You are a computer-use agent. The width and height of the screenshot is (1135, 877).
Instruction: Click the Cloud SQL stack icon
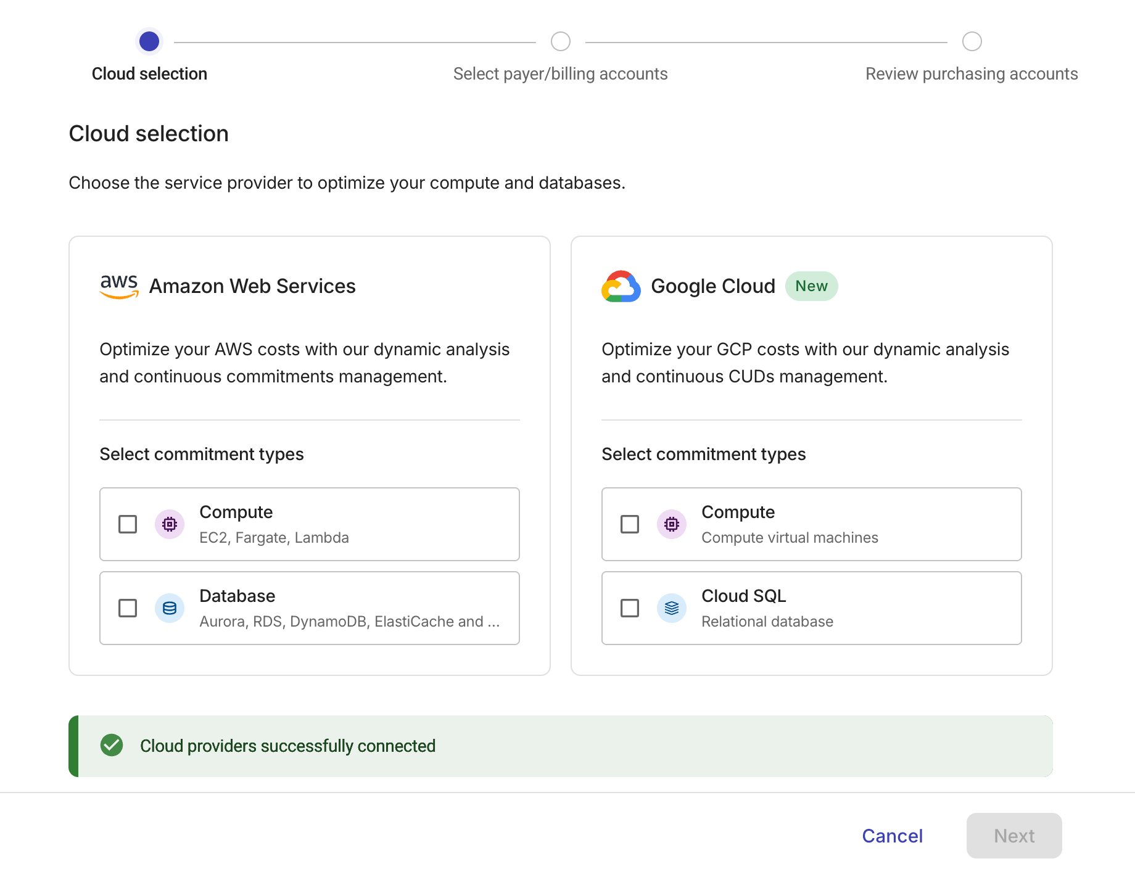click(x=672, y=608)
